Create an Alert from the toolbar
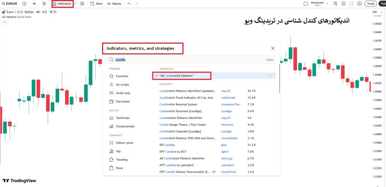 [96, 4]
